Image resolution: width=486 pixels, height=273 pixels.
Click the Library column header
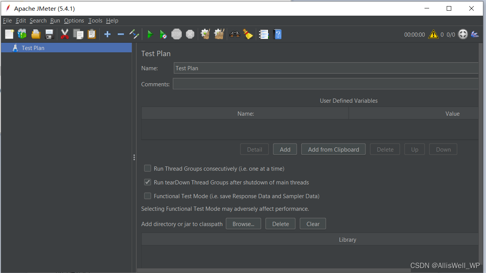[310, 240]
